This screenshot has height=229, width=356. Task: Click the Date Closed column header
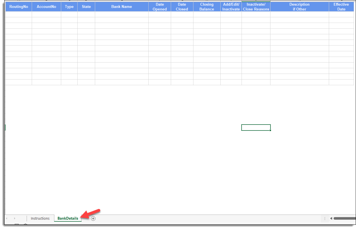point(182,7)
